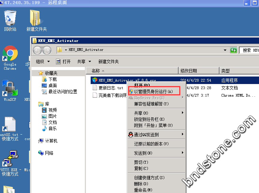Image resolution: width=259 pixels, height=193 pixels.
Task: Expand the 组织 toolbar dropdown
Action: pyautogui.click(x=43, y=61)
